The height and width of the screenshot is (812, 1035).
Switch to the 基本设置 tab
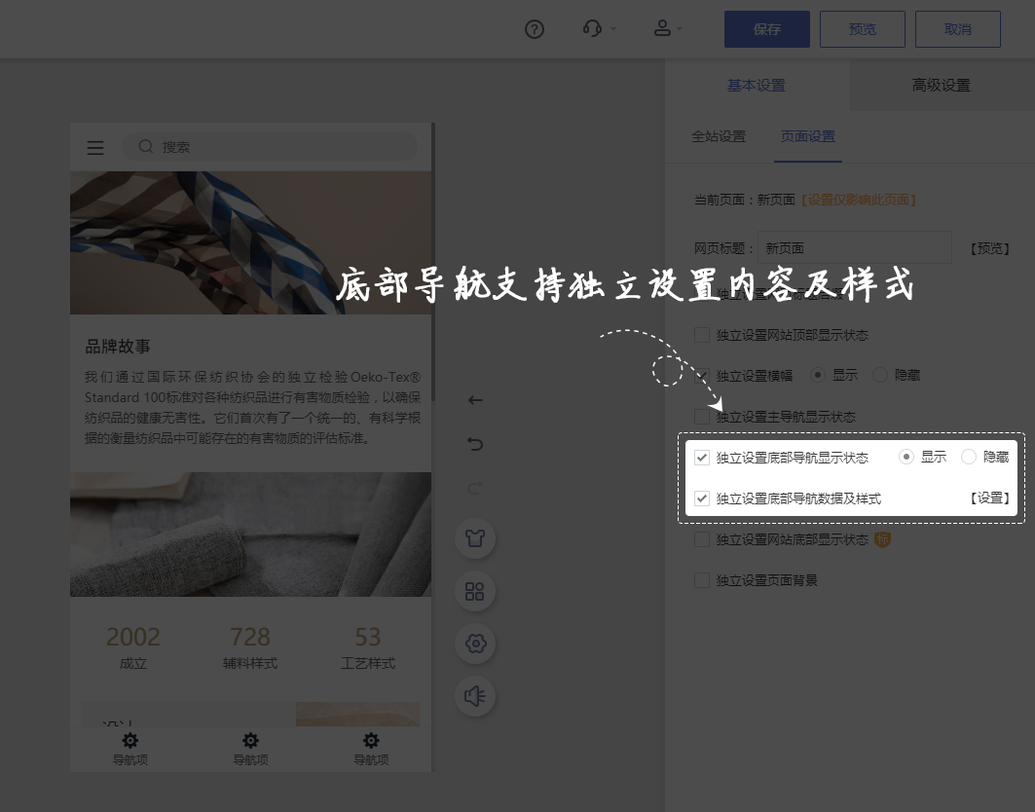[x=757, y=85]
